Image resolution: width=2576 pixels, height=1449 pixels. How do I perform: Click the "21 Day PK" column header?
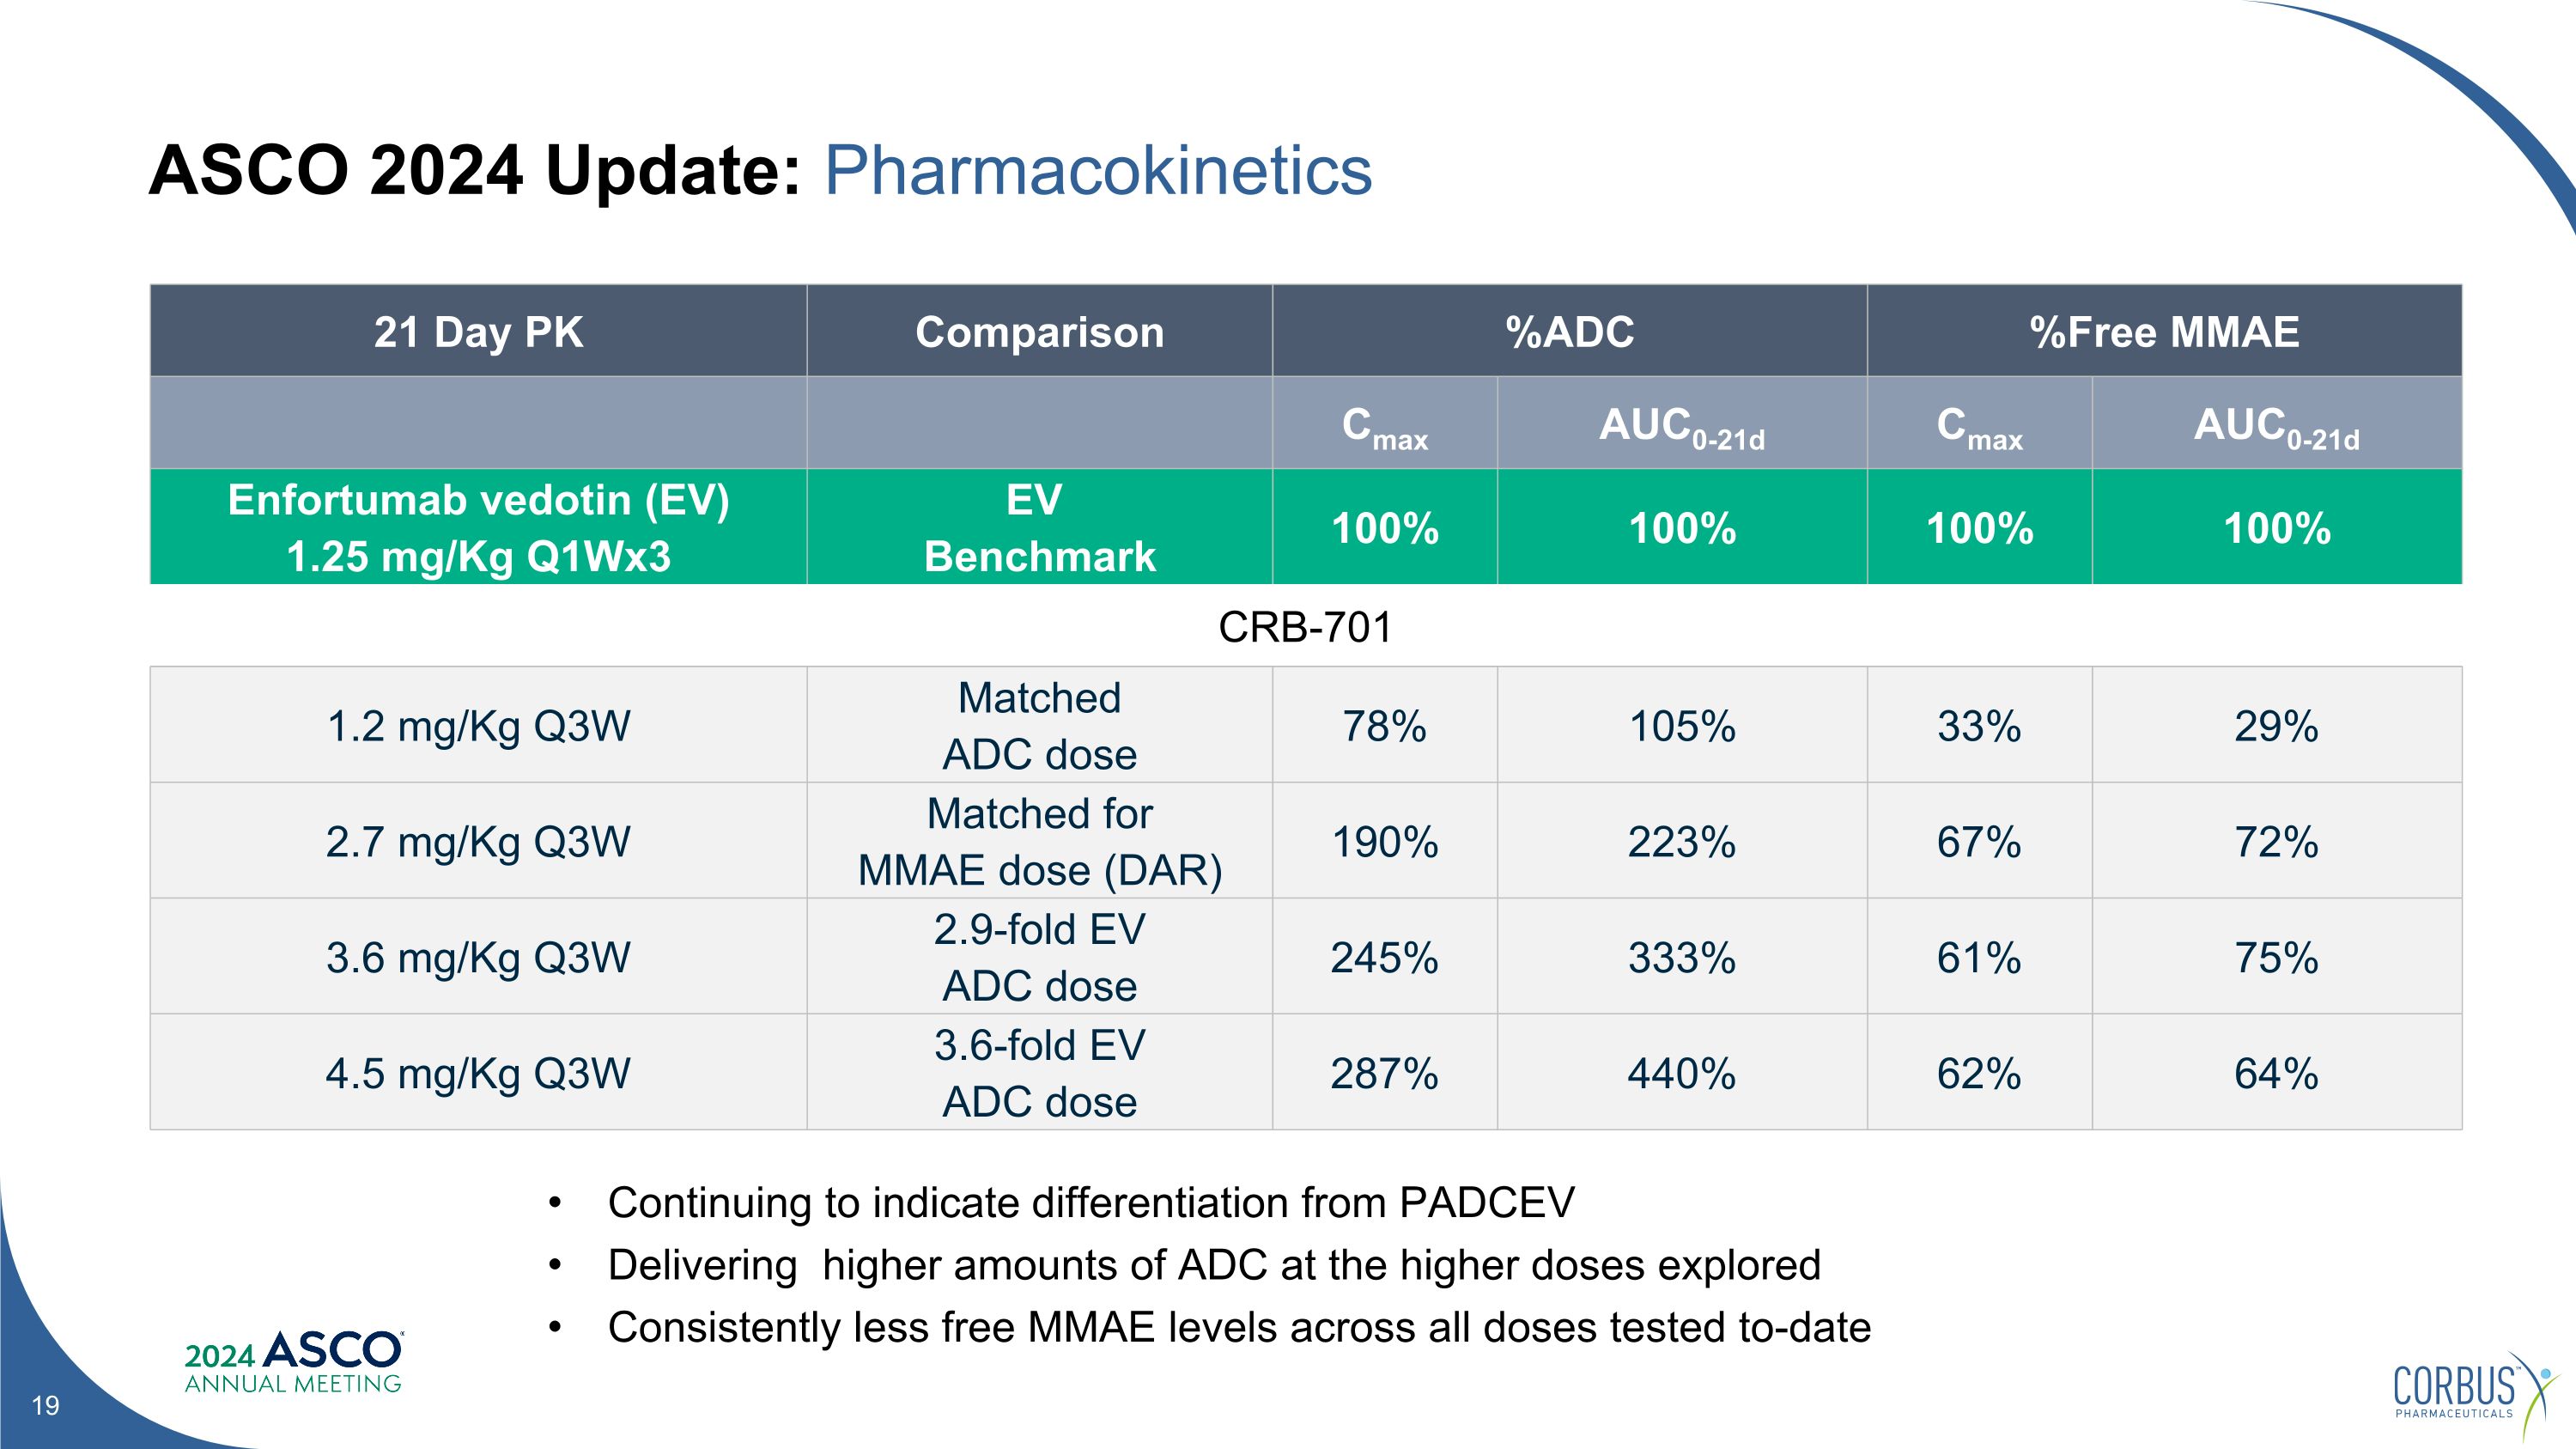tap(478, 332)
